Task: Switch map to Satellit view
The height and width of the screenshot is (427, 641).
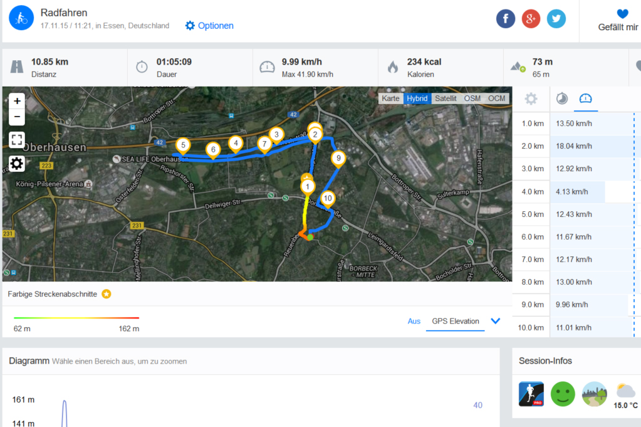Action: 445,98
